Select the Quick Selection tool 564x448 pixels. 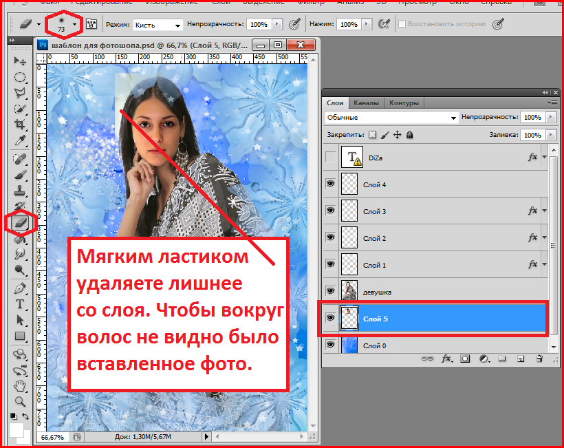[20, 109]
